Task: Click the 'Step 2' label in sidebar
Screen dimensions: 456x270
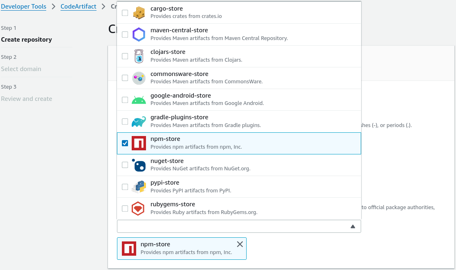Action: coord(9,57)
